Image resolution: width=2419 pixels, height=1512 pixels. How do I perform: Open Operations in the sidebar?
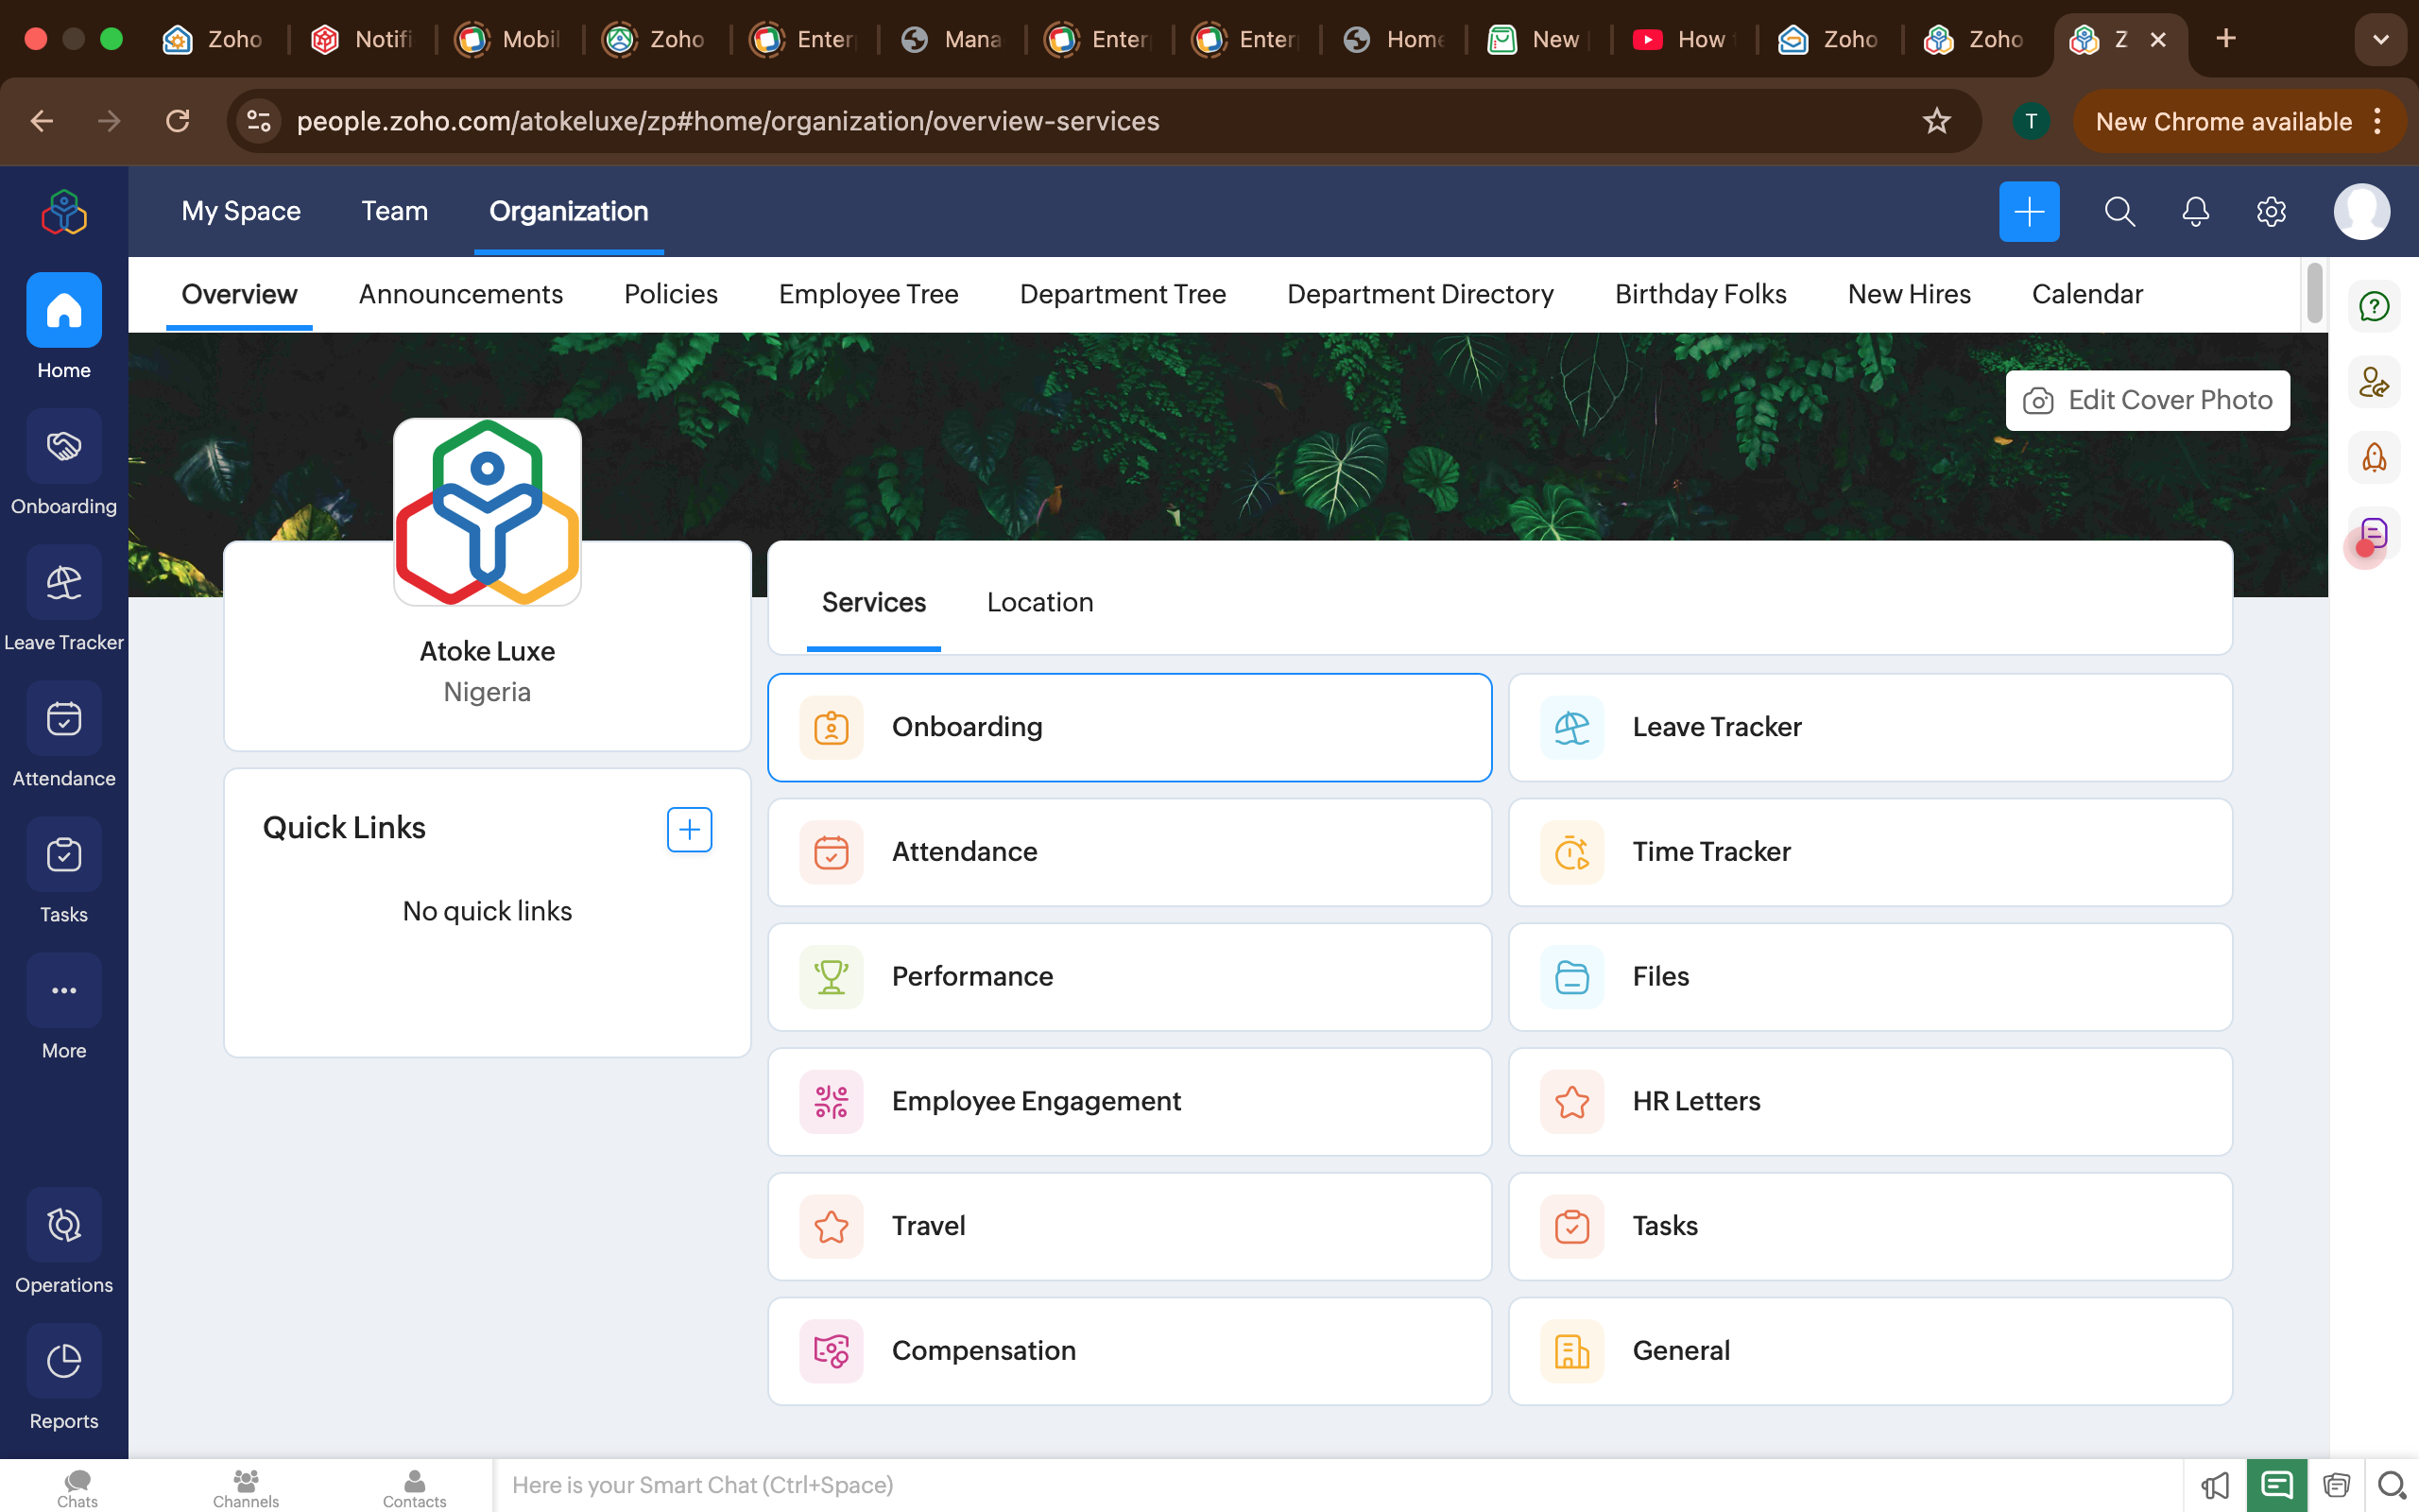click(x=64, y=1225)
